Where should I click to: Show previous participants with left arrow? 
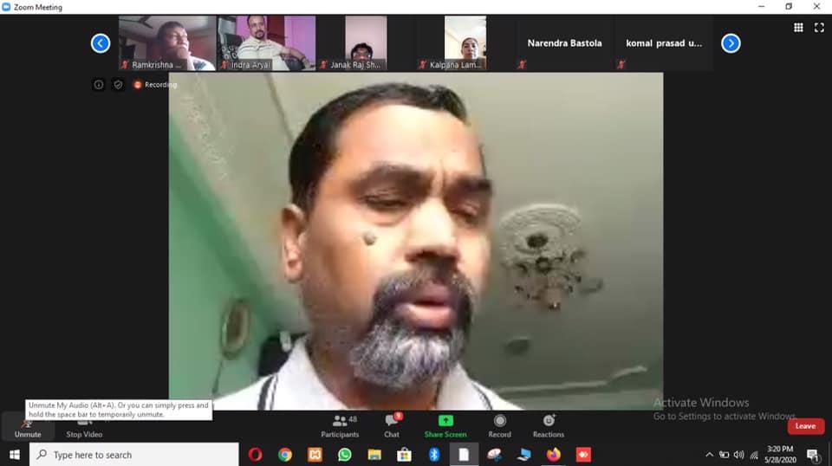(x=101, y=42)
